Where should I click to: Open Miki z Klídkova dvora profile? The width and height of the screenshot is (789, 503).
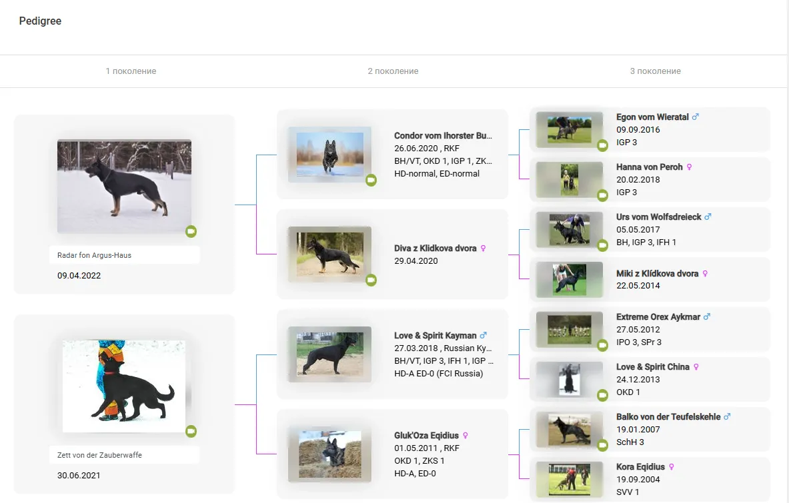tap(657, 274)
